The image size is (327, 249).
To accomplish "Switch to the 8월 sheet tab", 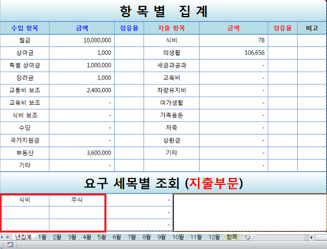I will [x=147, y=237].
